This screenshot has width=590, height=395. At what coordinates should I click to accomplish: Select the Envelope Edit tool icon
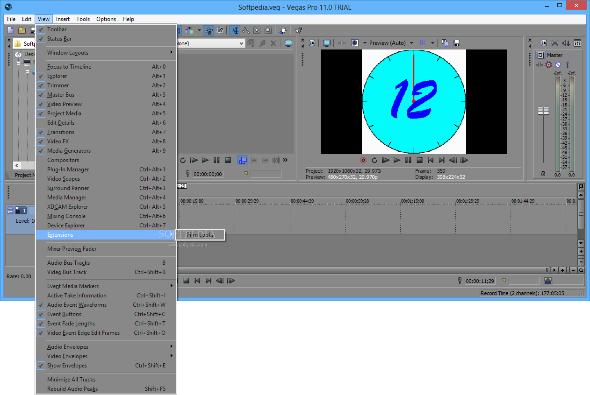245,30
